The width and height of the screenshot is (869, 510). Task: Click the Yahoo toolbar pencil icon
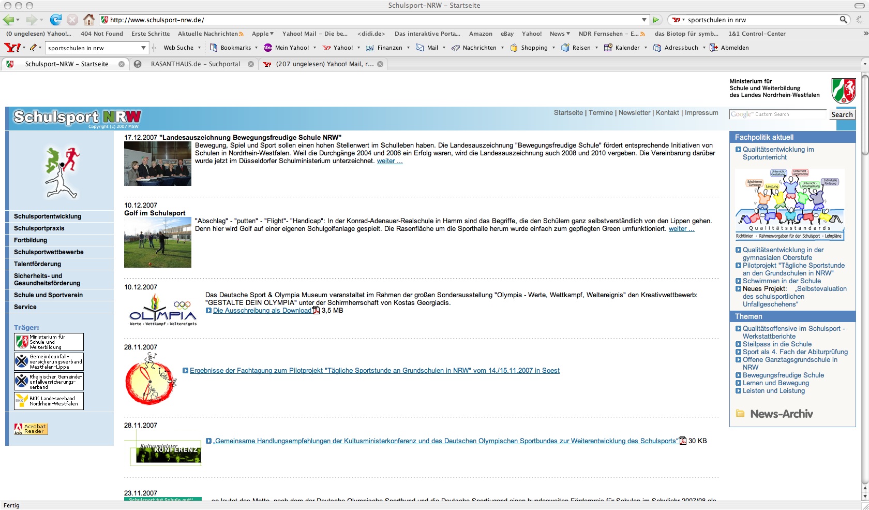tap(33, 48)
